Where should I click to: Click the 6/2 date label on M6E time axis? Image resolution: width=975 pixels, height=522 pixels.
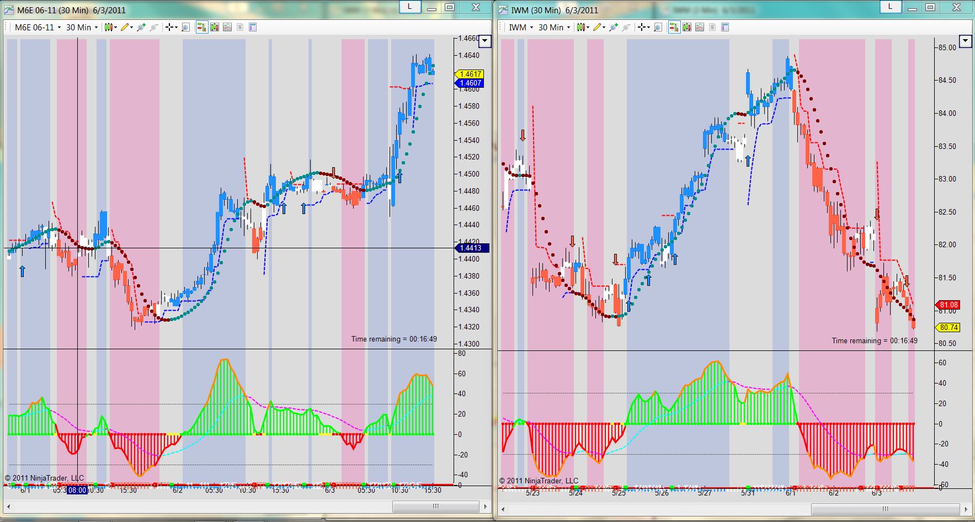[x=178, y=490]
